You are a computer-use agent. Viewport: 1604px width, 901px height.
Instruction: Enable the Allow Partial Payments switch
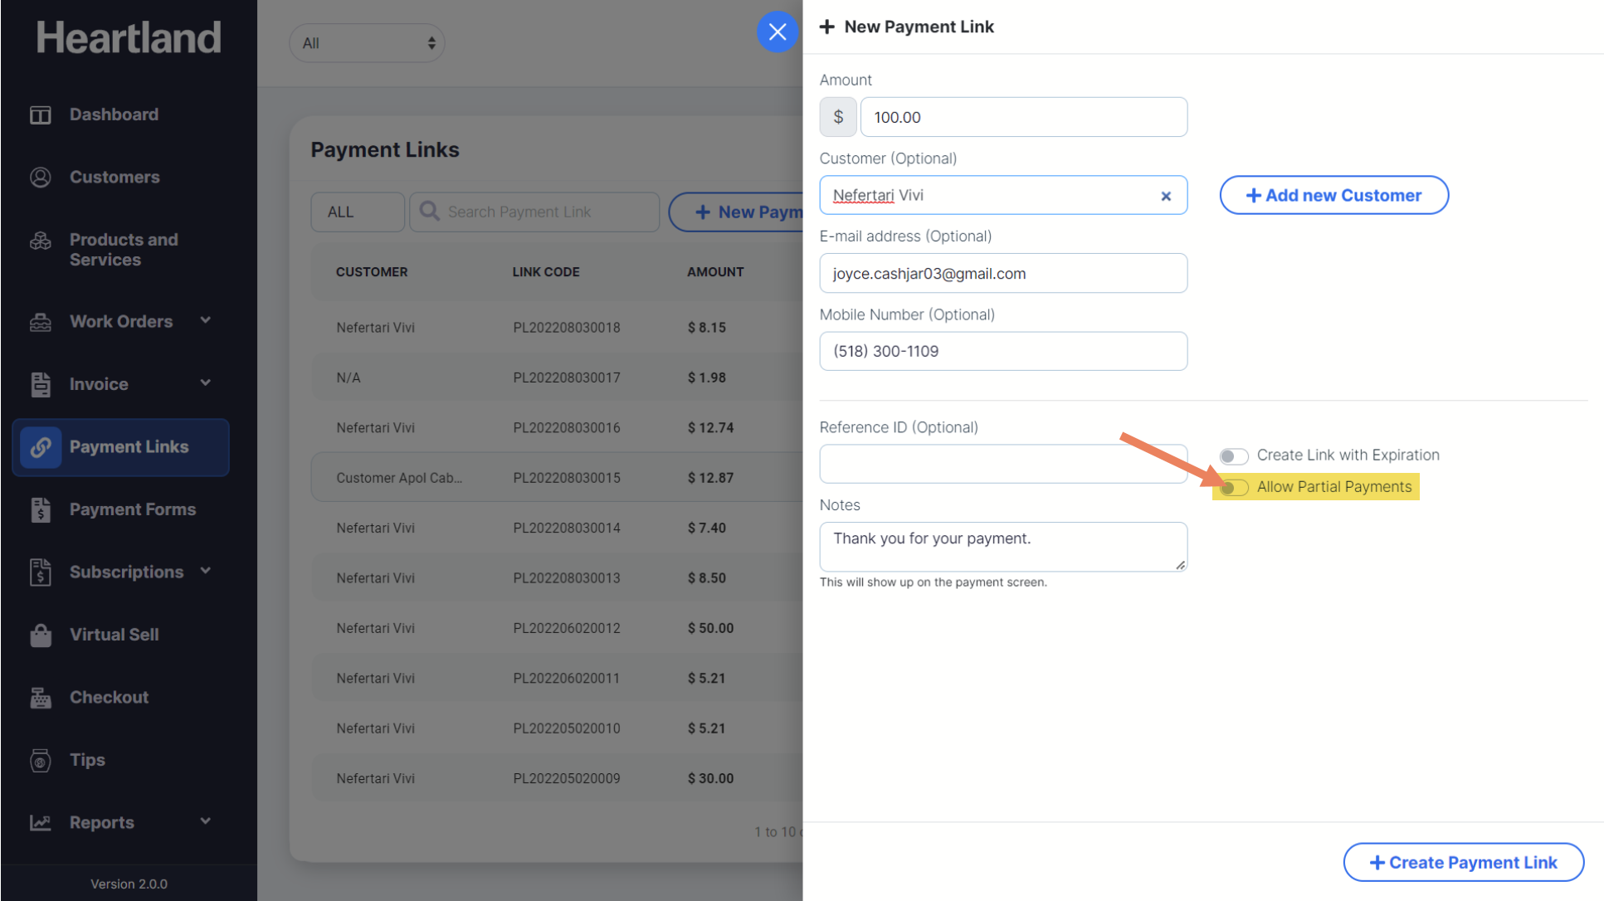click(x=1233, y=487)
